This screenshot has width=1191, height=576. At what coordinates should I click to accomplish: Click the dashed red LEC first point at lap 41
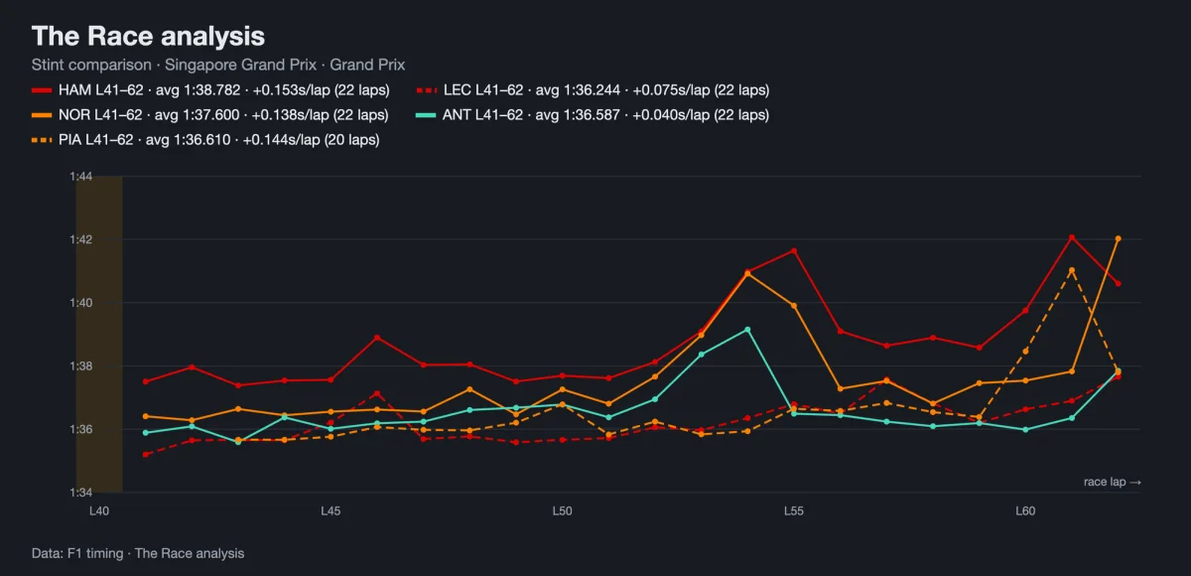click(x=146, y=454)
